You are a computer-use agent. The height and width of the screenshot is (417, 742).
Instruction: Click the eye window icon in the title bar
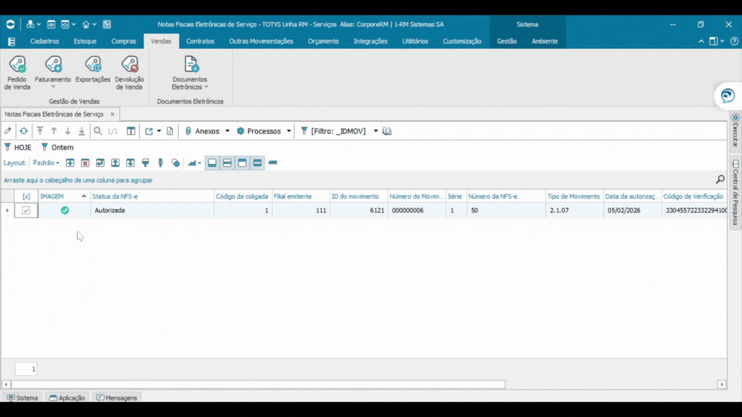(51, 24)
